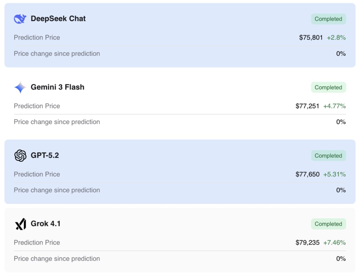Screen dimensions: 360x278
Task: Click the Completed badge on DeepSeek Chat
Action: click(x=328, y=19)
